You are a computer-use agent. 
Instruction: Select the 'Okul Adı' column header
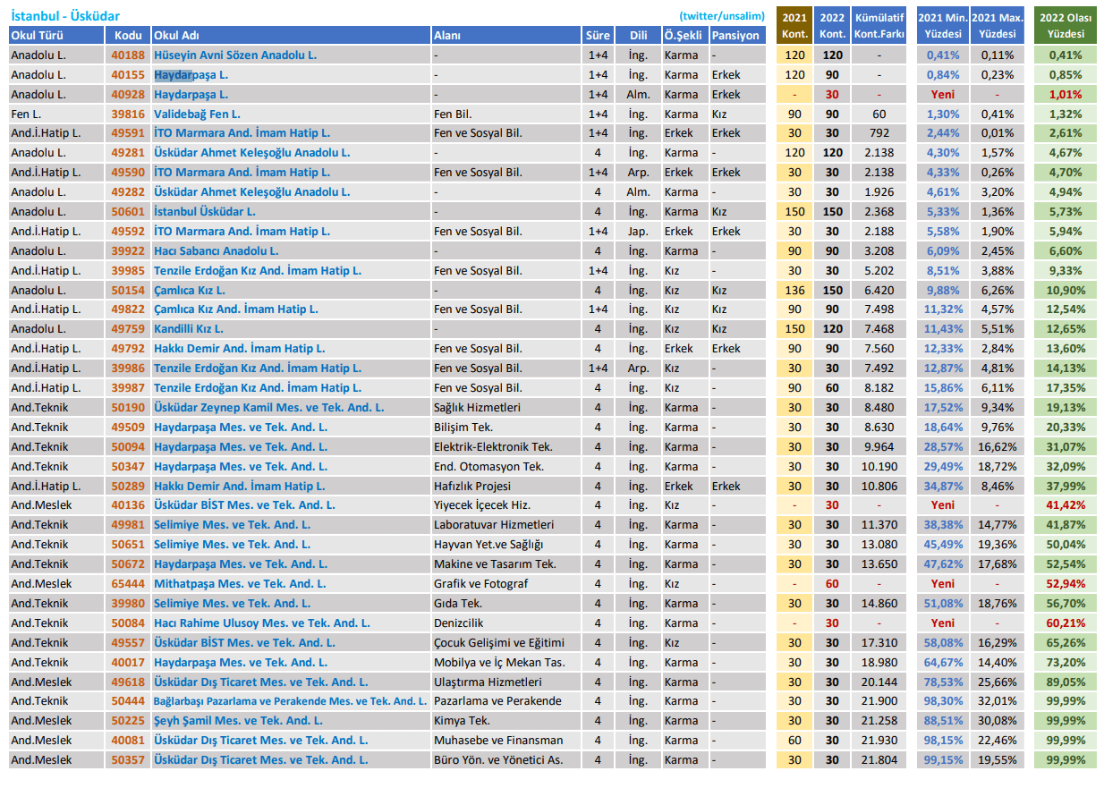291,36
